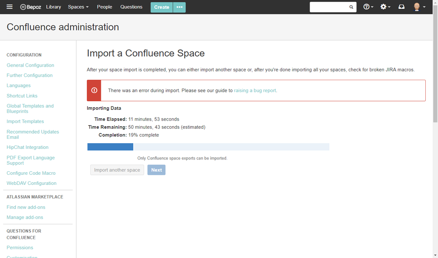Open Global Templates and Blueprints
This screenshot has width=438, height=258.
(30, 109)
